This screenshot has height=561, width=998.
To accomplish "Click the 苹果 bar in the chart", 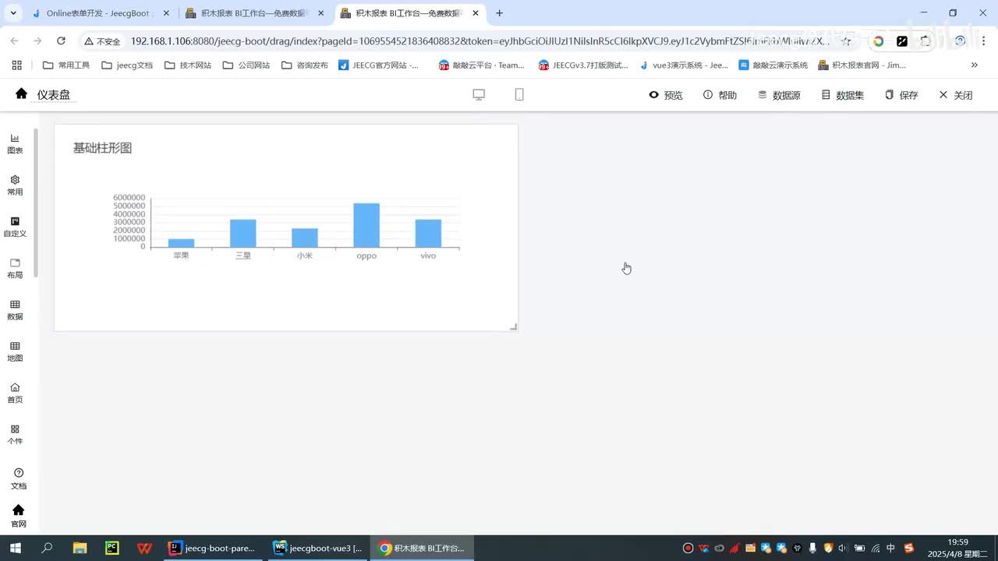I will click(181, 243).
